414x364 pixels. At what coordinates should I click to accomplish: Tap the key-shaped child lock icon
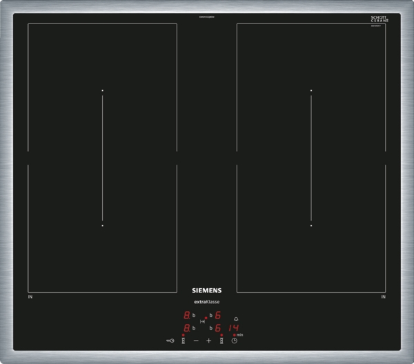pos(170,341)
